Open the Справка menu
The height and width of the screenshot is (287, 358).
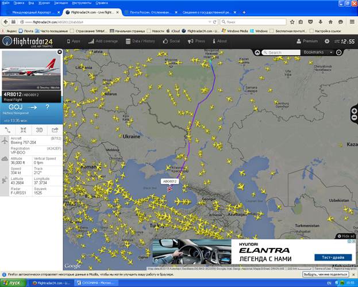102,3
